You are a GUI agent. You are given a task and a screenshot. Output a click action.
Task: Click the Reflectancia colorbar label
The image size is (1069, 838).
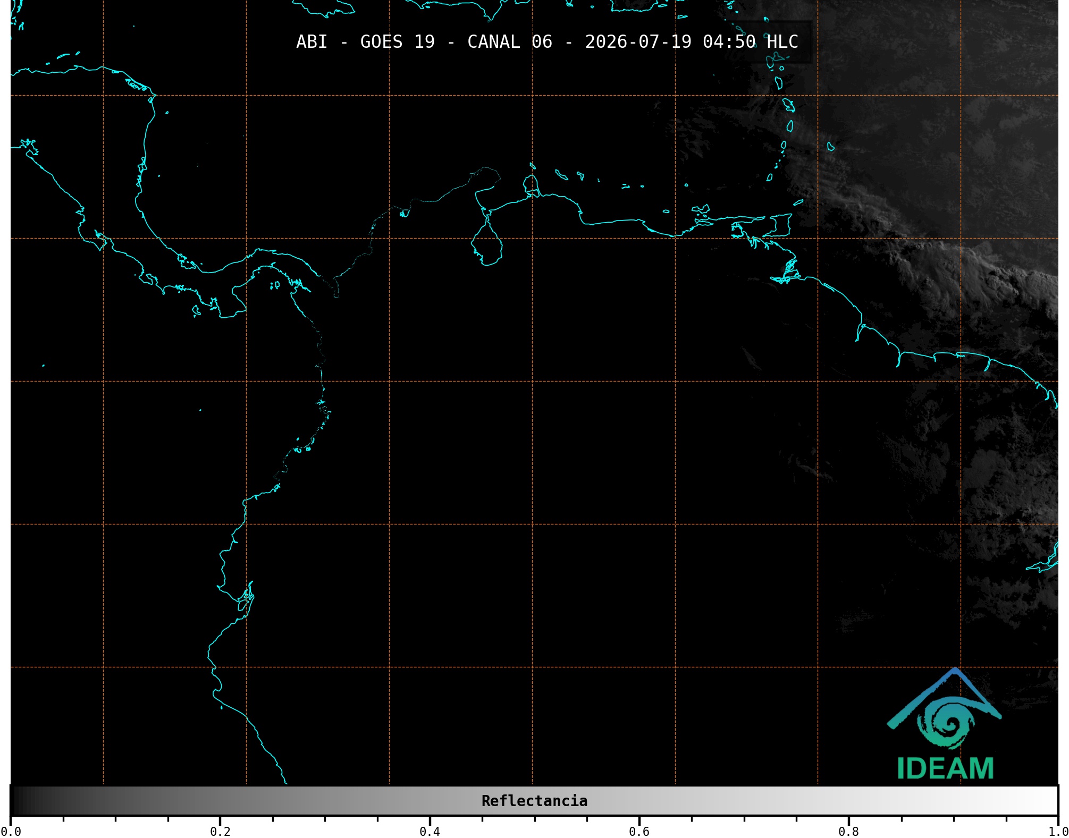tap(534, 801)
